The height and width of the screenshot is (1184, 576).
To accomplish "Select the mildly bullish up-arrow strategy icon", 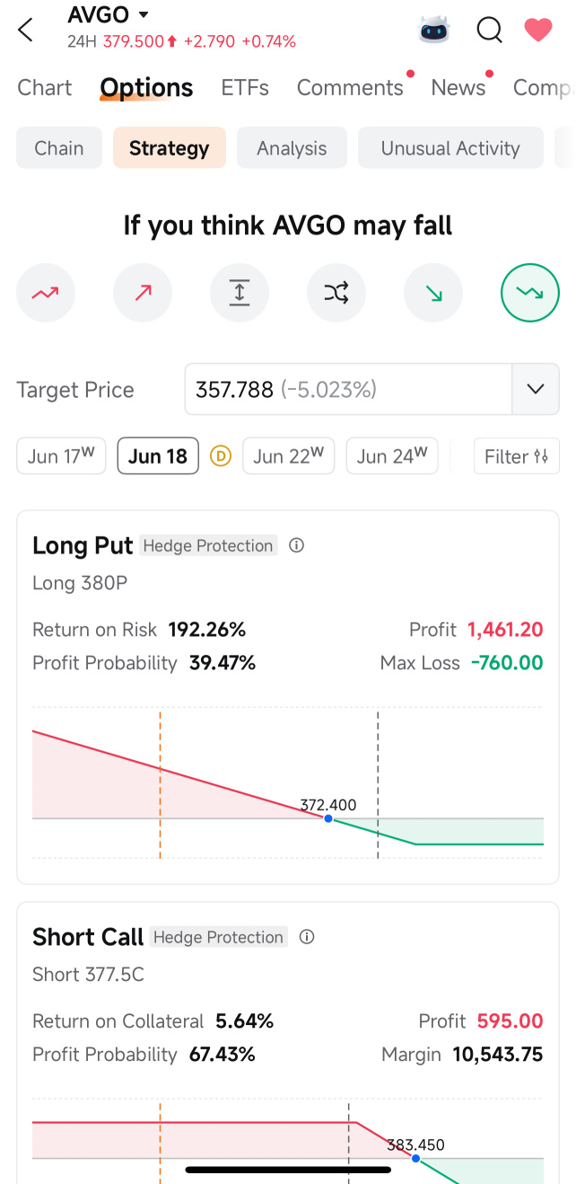I will pyautogui.click(x=143, y=292).
